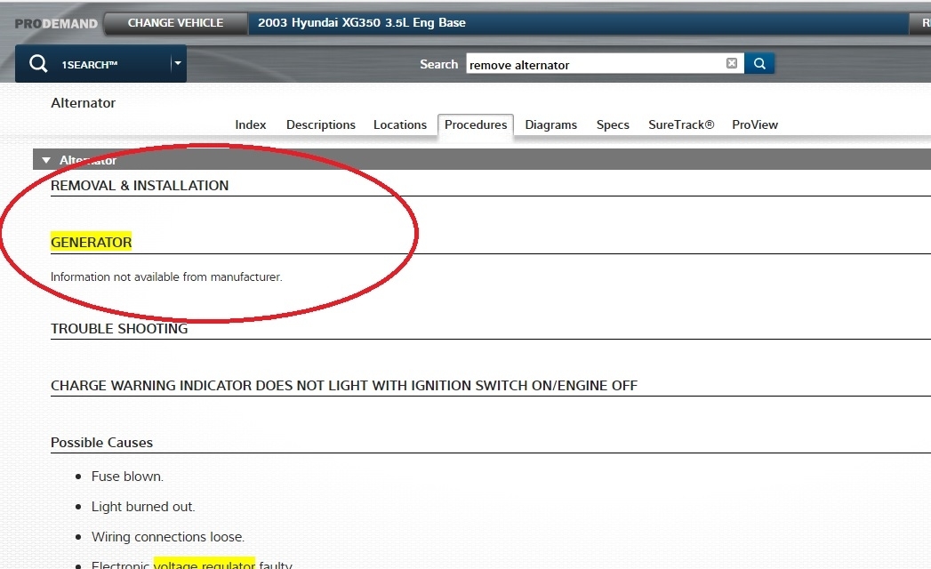Screen dimensions: 931x569
Task: Click 'Wiring connections loose.' bullet item
Action: click(x=167, y=537)
